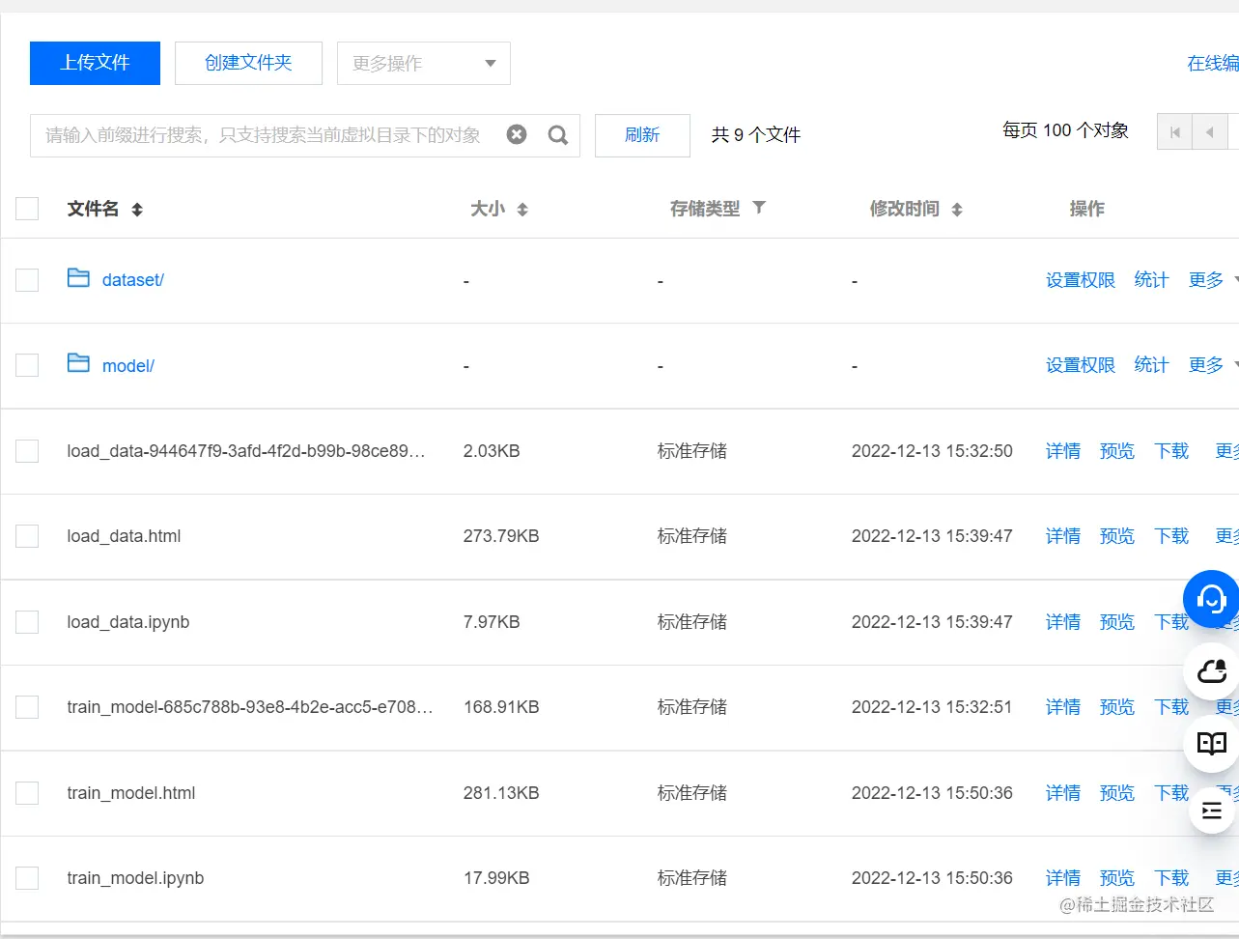Tick the checkbox for model/ folder
1239x939 pixels.
(27, 365)
